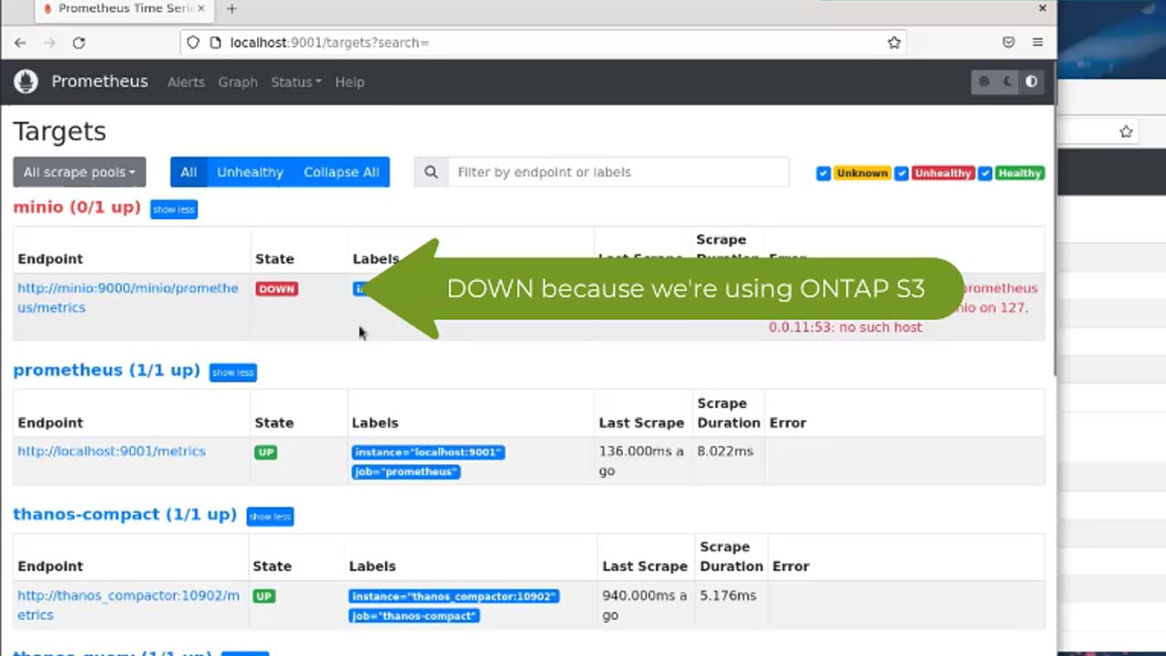Bookmark this page with the star icon

(x=894, y=43)
